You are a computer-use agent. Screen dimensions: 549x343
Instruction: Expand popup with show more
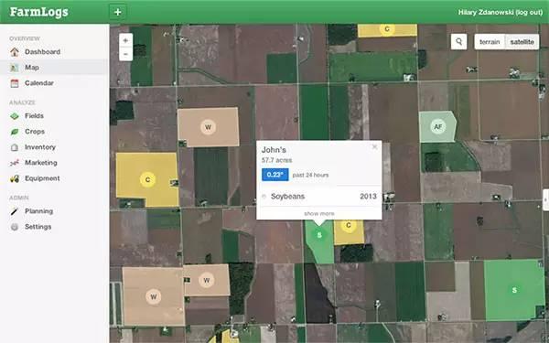(x=319, y=213)
